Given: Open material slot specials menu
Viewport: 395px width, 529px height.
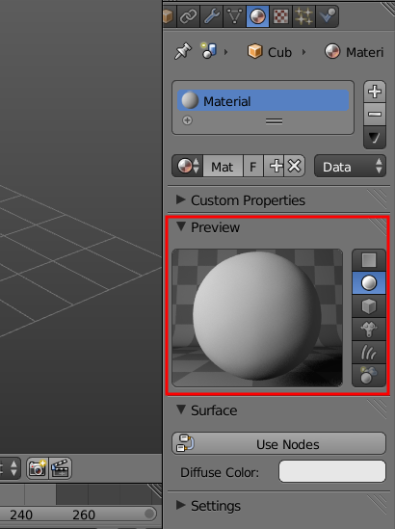Looking at the screenshot, I should (x=375, y=138).
